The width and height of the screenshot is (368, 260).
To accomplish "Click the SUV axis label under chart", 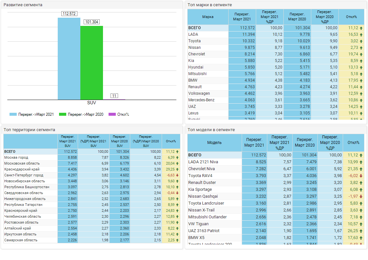I will click(x=92, y=103).
